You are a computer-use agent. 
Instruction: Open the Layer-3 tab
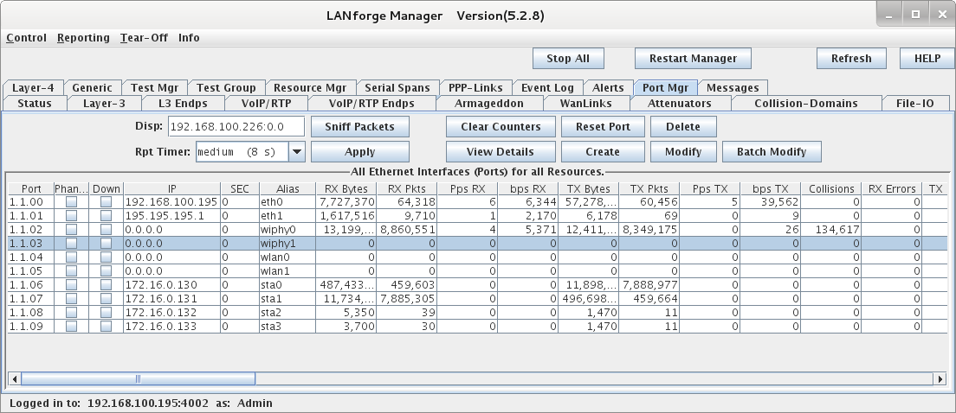pyautogui.click(x=104, y=104)
